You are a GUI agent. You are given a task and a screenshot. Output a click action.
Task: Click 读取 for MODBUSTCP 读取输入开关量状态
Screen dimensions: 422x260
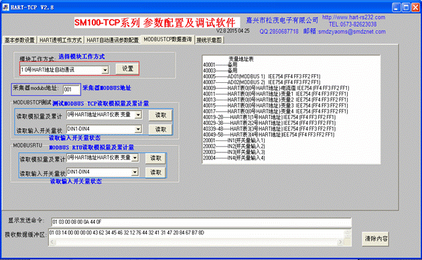[x=160, y=130]
